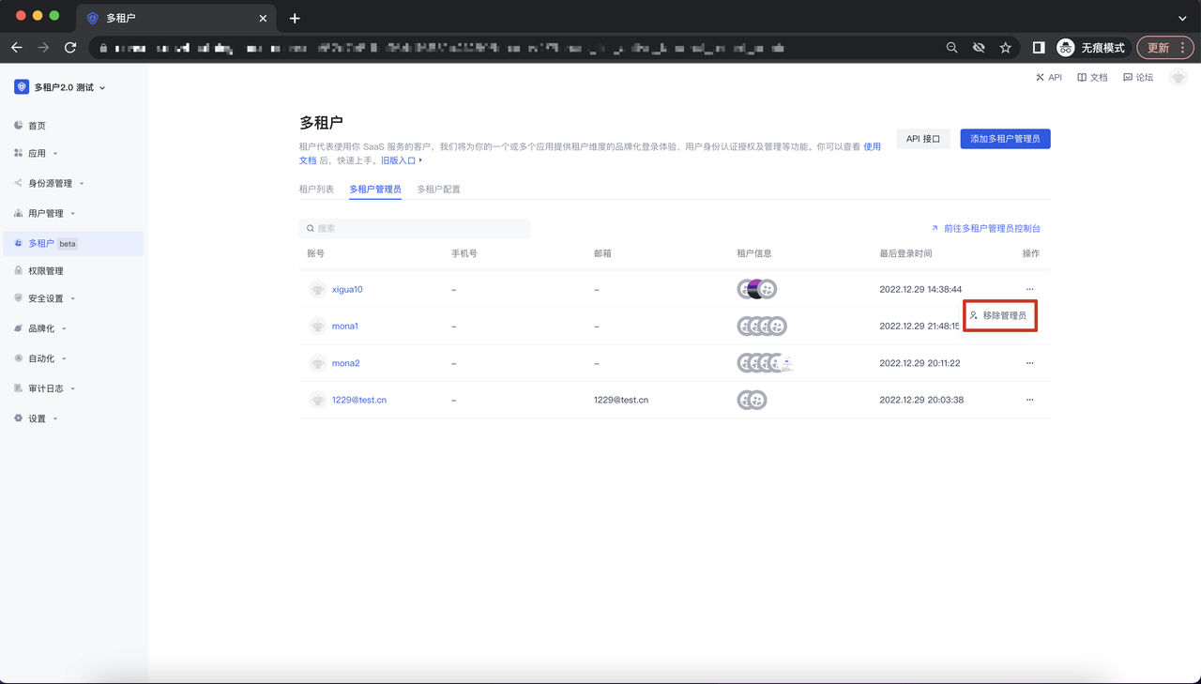The image size is (1201, 684).
Task: Expand the 身份源管理 sidebar menu
Action: 56,183
